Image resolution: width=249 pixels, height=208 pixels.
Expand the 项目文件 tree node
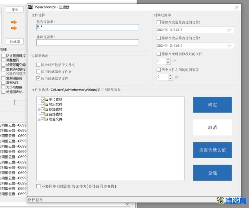point(39,119)
